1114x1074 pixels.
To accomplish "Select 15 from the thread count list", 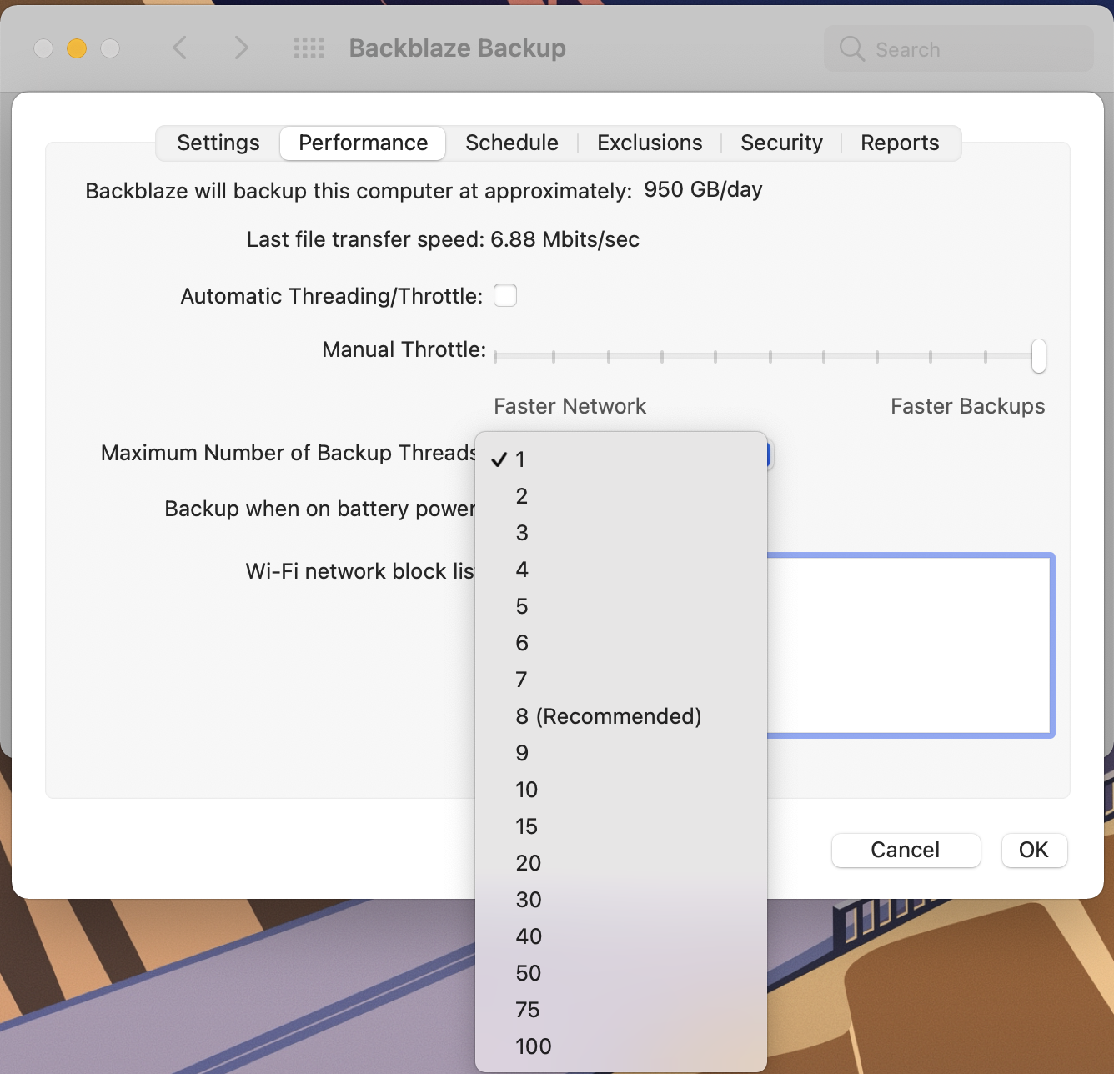I will (526, 826).
